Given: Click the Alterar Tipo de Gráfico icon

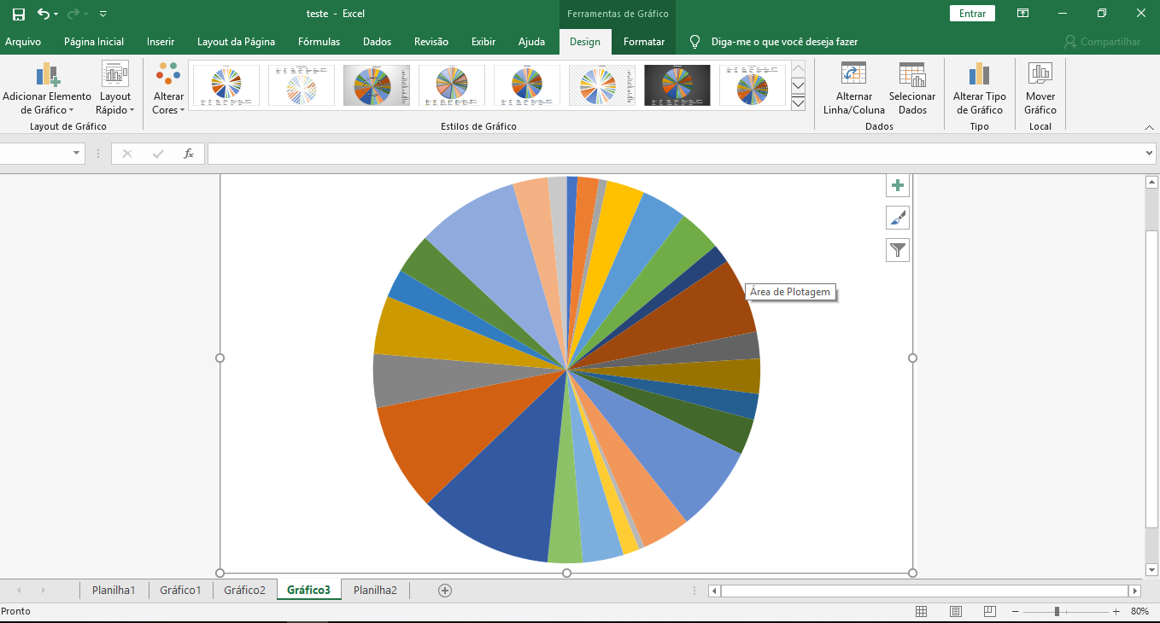Looking at the screenshot, I should point(979,75).
